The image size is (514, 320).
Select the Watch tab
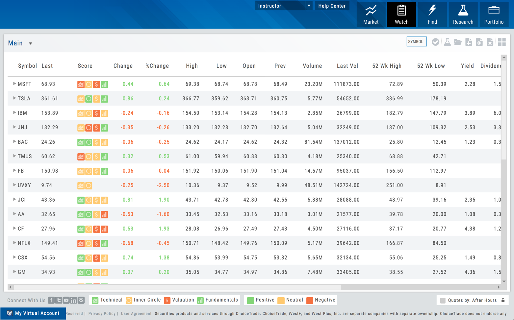coord(401,14)
